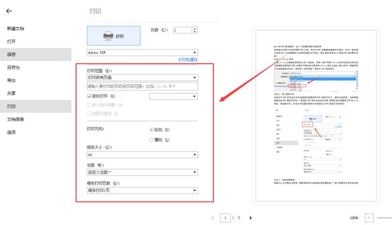
Task: Select the 横向 landscape radio button
Action: tap(151, 140)
